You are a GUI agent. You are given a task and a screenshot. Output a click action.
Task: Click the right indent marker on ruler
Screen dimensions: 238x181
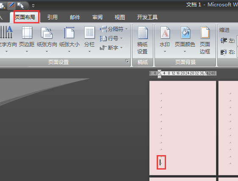click(x=205, y=74)
